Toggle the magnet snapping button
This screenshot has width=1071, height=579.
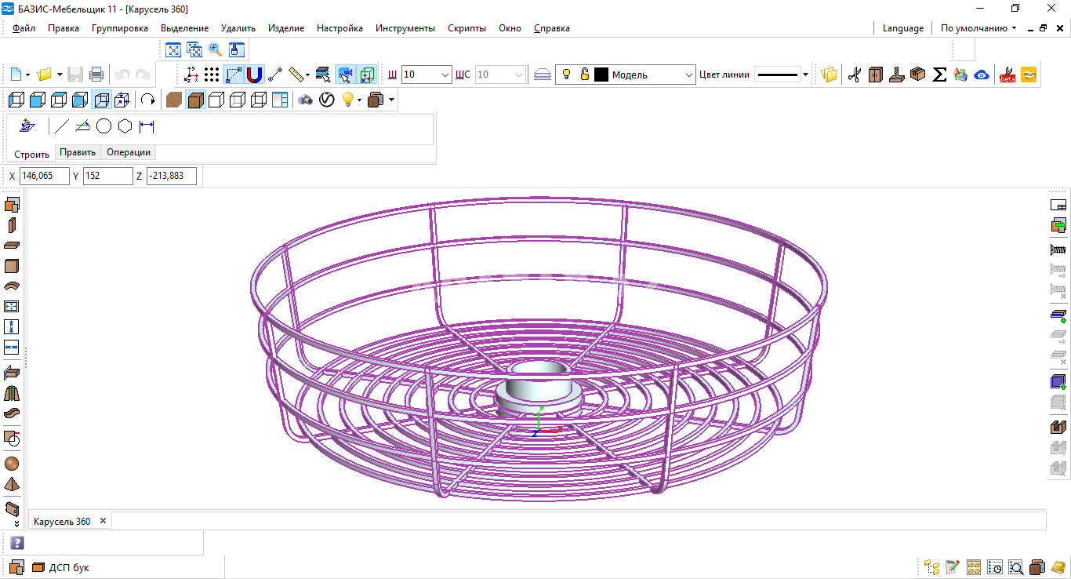pyautogui.click(x=254, y=75)
